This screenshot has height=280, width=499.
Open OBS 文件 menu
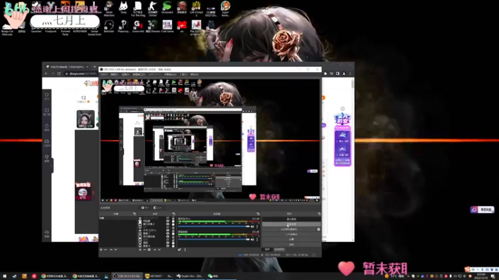pos(104,74)
